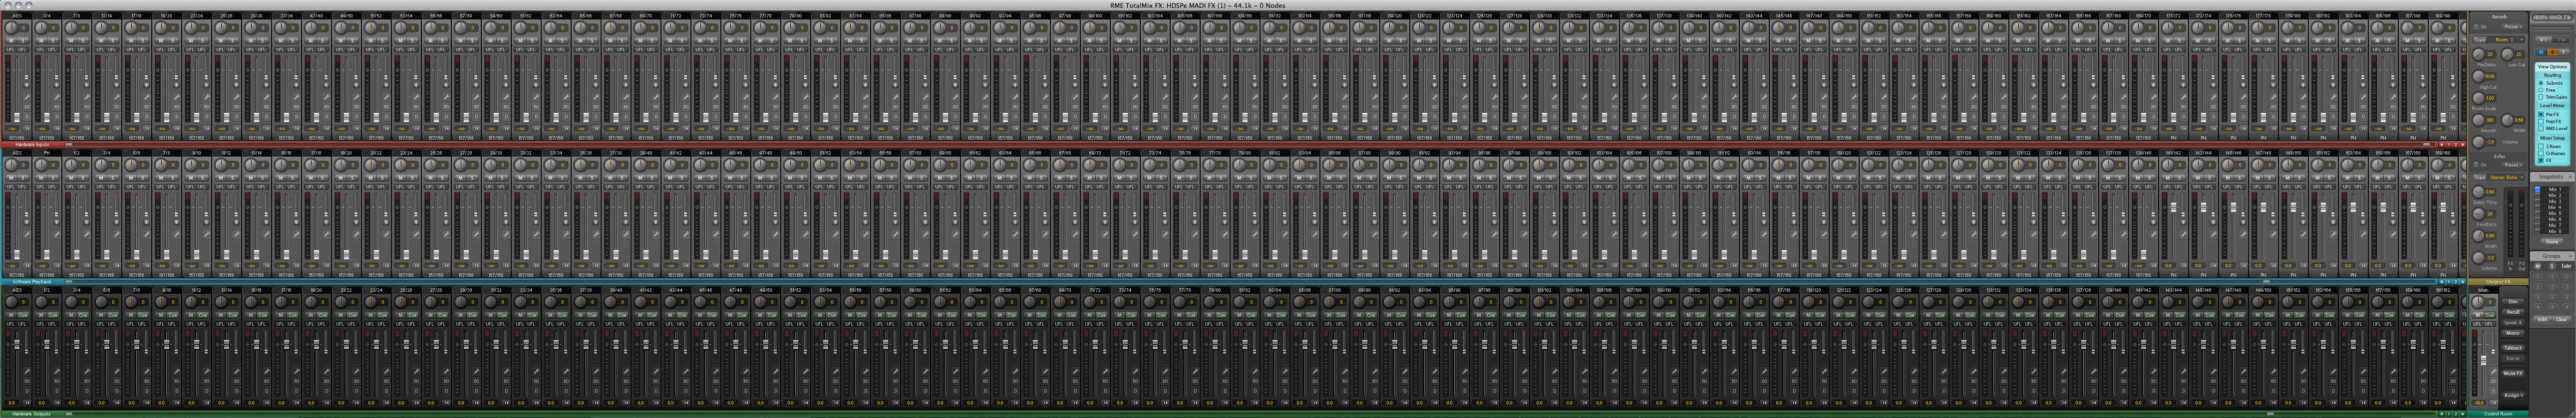
Task: Open the Reverb Preset dropdown
Action: pyautogui.click(x=2514, y=26)
